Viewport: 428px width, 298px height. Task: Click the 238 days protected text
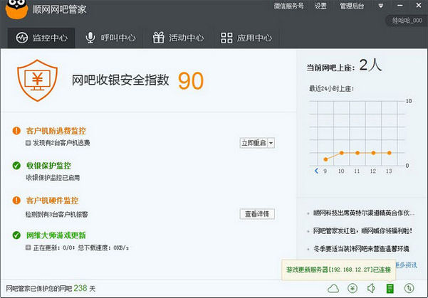[x=51, y=289]
